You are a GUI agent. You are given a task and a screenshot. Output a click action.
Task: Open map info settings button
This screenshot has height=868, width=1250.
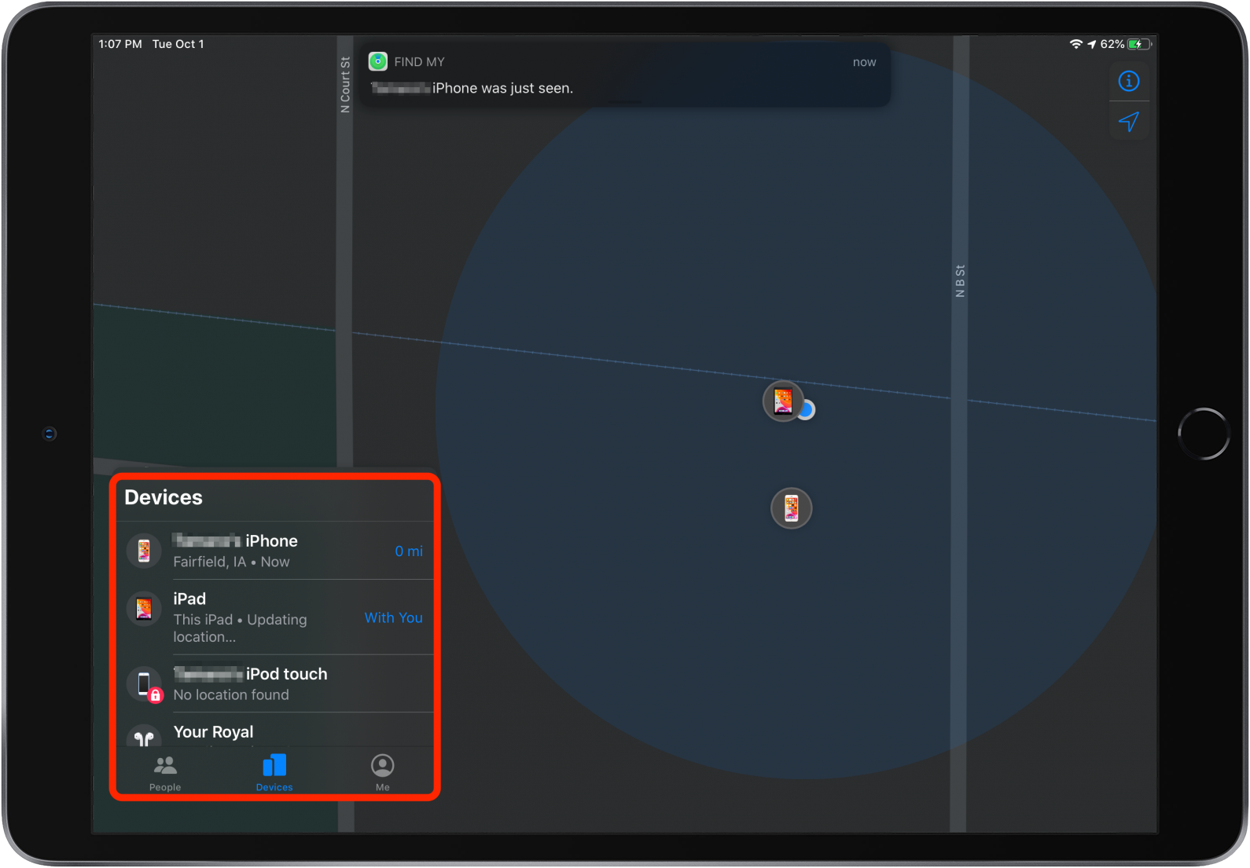coord(1129,81)
